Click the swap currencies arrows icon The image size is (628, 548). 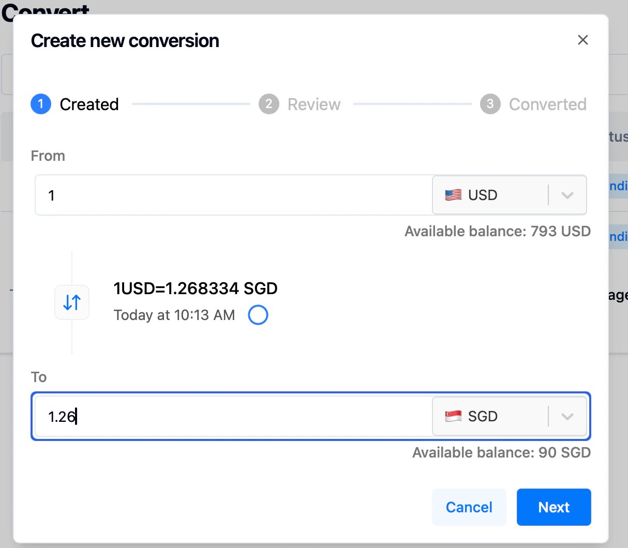[71, 302]
